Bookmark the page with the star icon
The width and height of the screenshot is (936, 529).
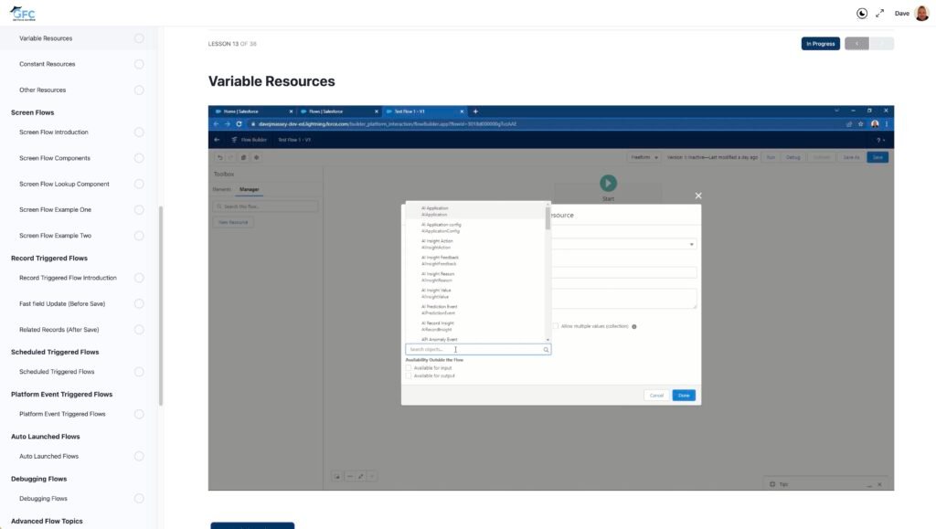pyautogui.click(x=860, y=124)
